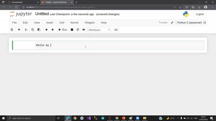The image size is (216, 121).
Task: Click the Windows taskbar search box
Action: pos(31,118)
